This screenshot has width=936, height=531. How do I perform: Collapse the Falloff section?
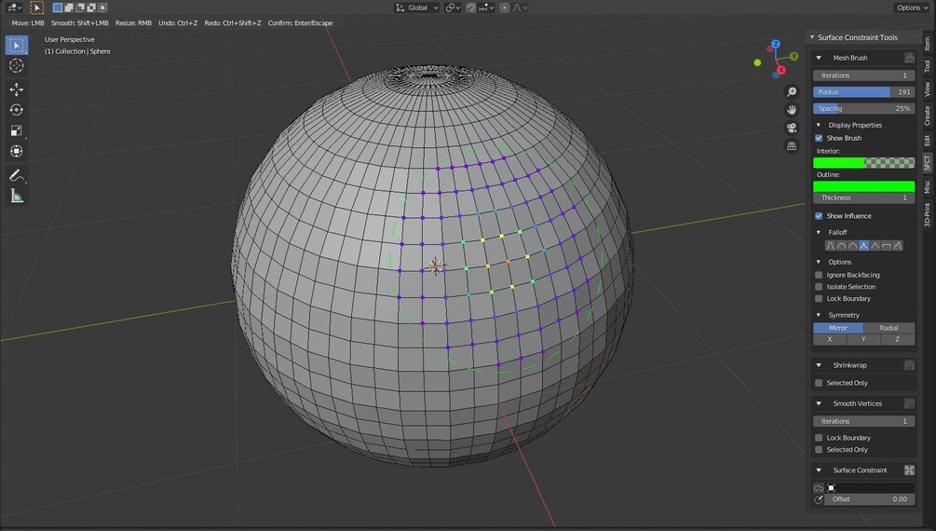[x=819, y=232]
